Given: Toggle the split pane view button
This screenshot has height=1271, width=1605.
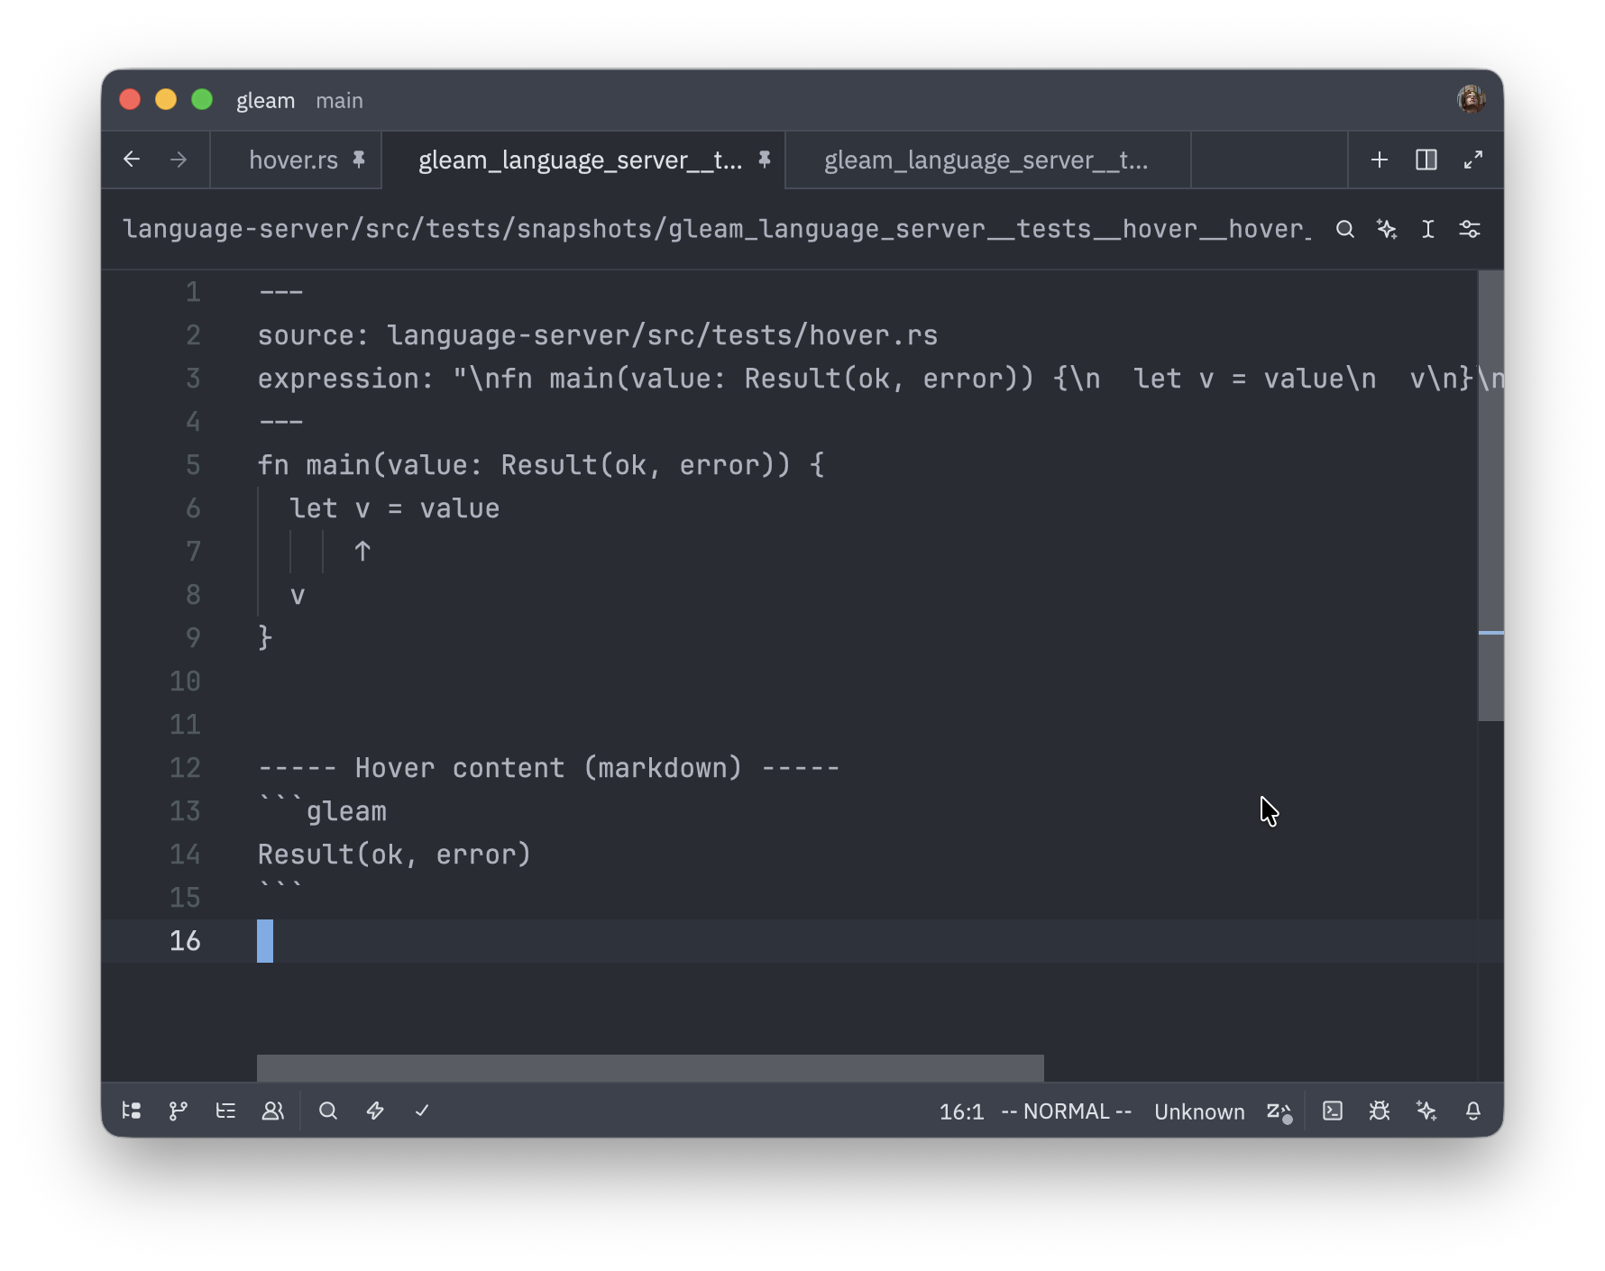Looking at the screenshot, I should click(1426, 160).
